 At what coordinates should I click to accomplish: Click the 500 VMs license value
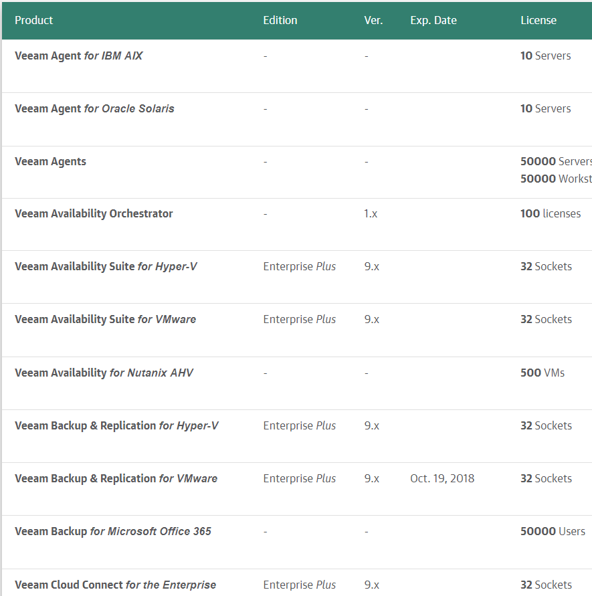tap(542, 373)
